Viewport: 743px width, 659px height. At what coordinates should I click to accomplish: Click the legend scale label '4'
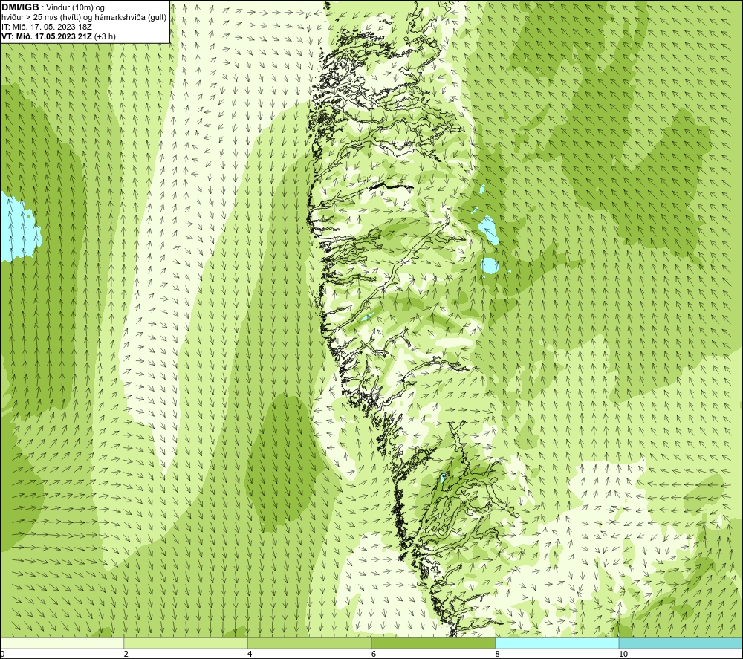point(250,655)
